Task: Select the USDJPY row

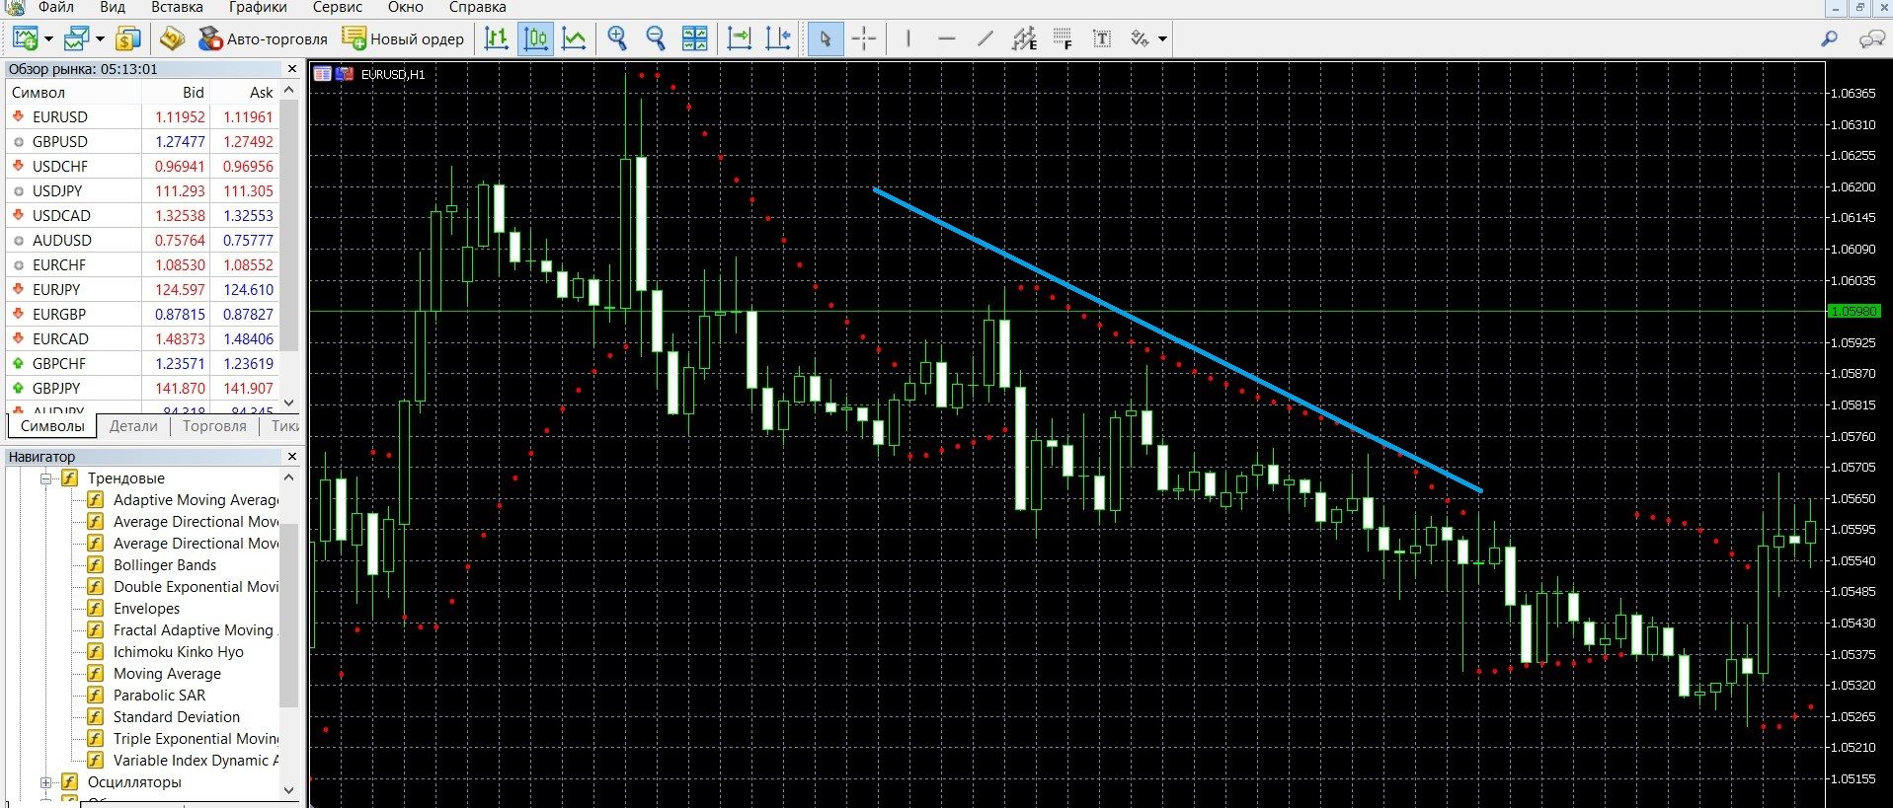Action: point(143,190)
